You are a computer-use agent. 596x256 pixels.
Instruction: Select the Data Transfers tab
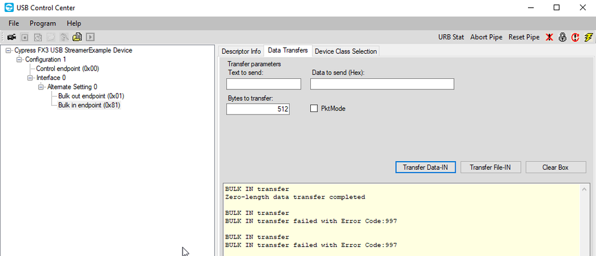tap(288, 51)
